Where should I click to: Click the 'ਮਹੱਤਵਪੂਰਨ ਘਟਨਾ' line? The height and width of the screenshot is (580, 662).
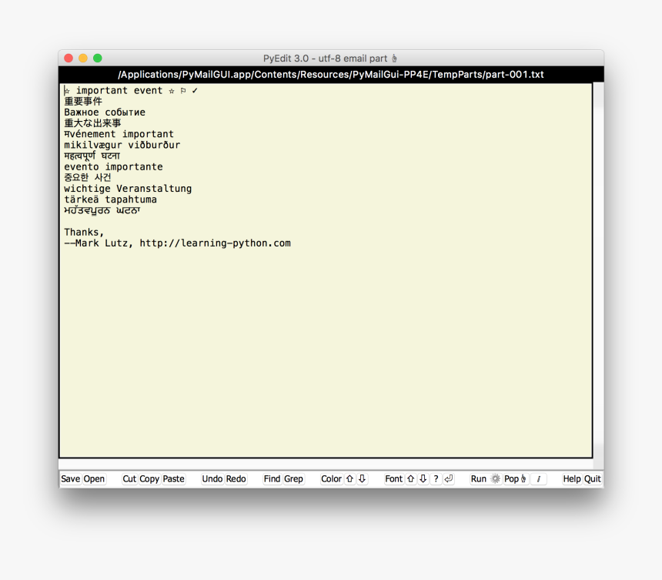pyautogui.click(x=102, y=210)
